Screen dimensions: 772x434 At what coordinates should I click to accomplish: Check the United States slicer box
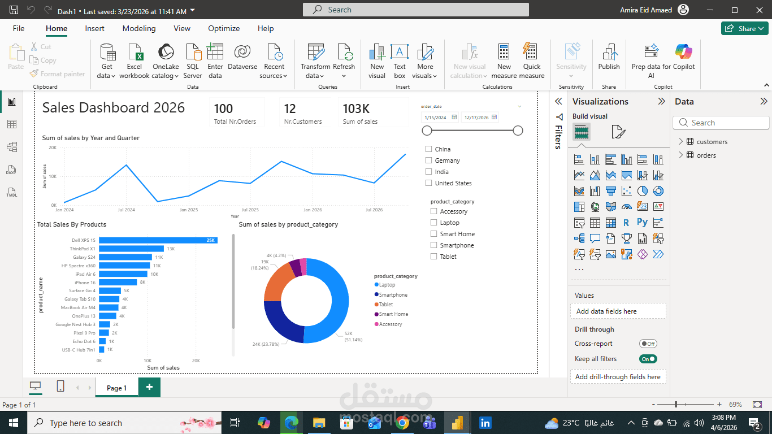click(428, 183)
